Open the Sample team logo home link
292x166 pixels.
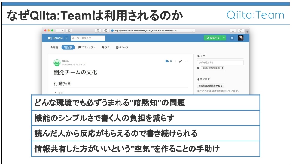(55, 38)
